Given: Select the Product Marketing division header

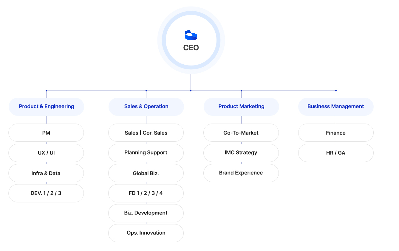Looking at the screenshot, I should point(241,107).
